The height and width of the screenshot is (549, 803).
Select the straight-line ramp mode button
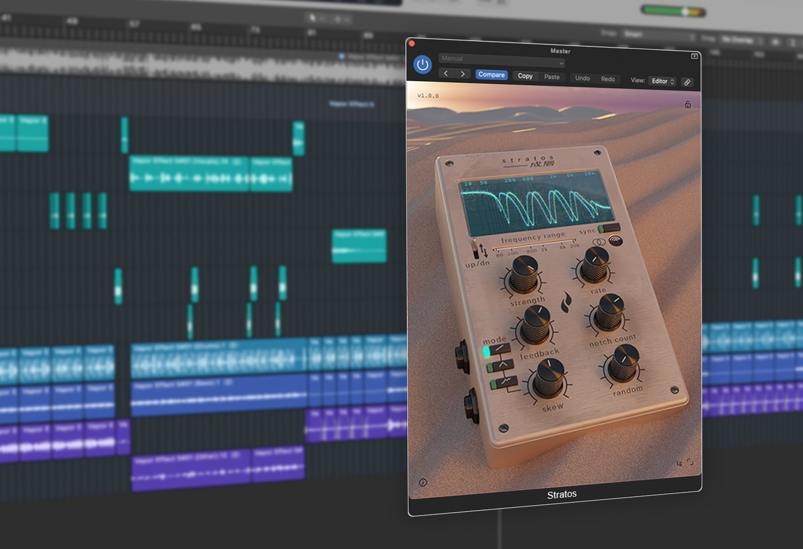point(496,350)
